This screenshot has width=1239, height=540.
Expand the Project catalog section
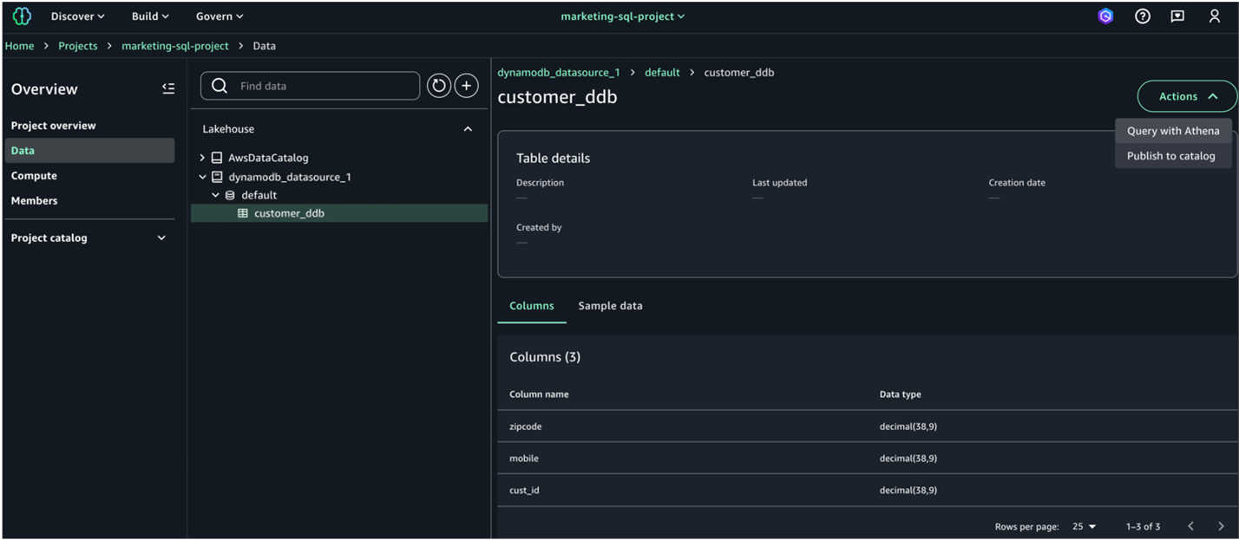point(161,237)
